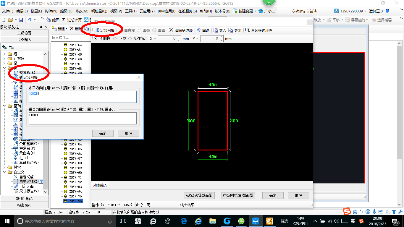The width and height of the screenshot is (404, 227).
Task: Open the account 13907298339 dropdown
Action: pyautogui.click(x=365, y=11)
